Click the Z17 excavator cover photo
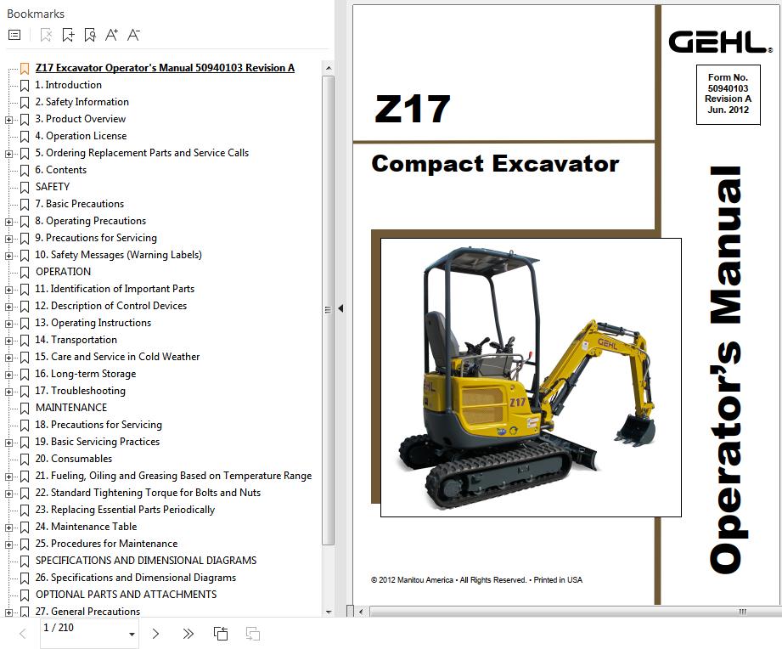Image resolution: width=782 pixels, height=649 pixels. tap(531, 378)
